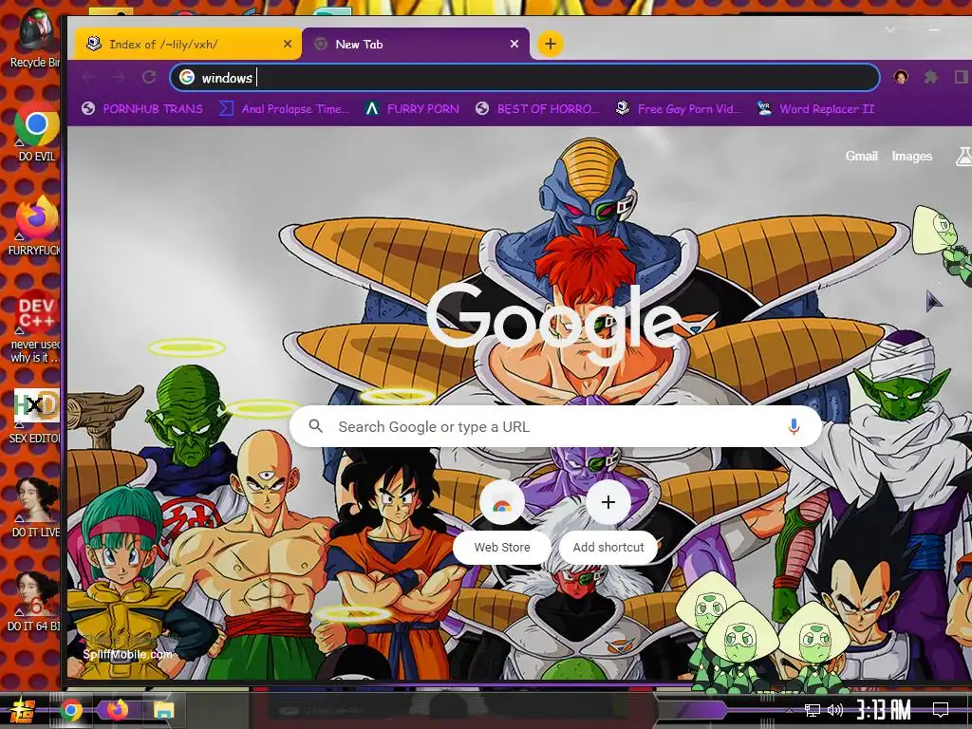Start voice search with the microphone icon
Image resolution: width=972 pixels, height=729 pixels.
[794, 426]
